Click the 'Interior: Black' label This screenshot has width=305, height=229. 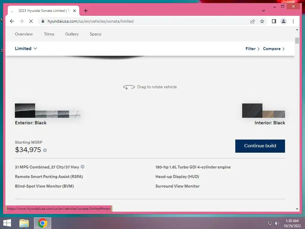click(x=270, y=123)
